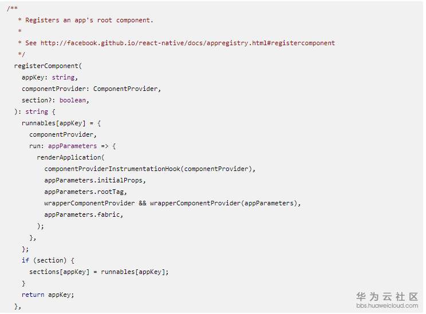Click the registerComponent function name
The height and width of the screenshot is (314, 426).
pyautogui.click(x=46, y=66)
